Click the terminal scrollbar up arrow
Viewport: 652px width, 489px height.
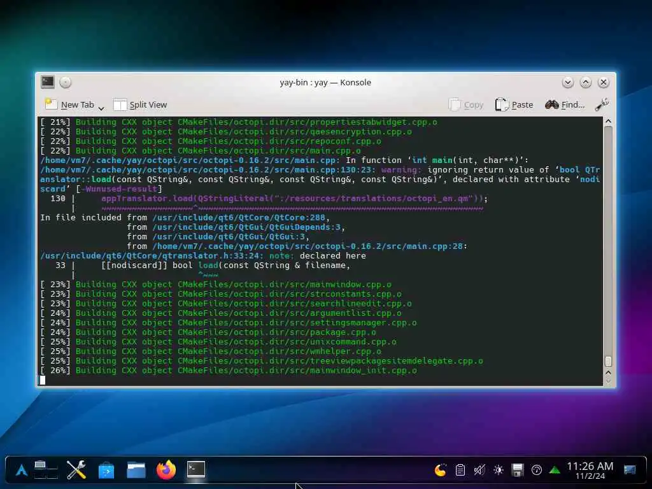click(x=608, y=122)
